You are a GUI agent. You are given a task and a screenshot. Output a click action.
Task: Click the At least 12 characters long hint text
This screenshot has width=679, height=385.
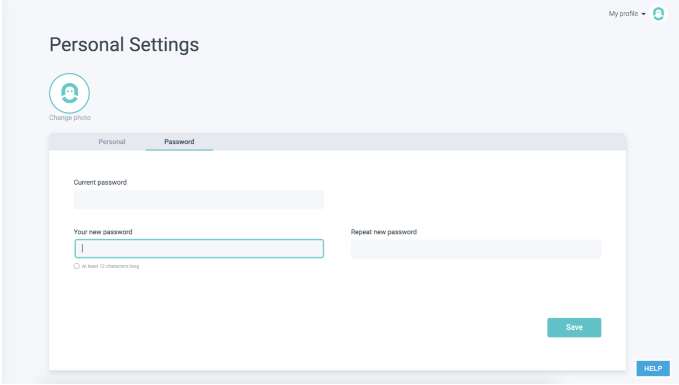[110, 266]
